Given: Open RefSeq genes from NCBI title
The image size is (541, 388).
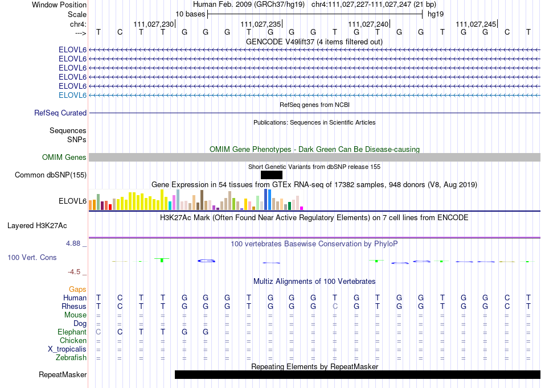Looking at the screenshot, I should coord(314,105).
